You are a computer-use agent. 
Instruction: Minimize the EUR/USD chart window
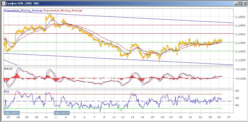point(236,3)
